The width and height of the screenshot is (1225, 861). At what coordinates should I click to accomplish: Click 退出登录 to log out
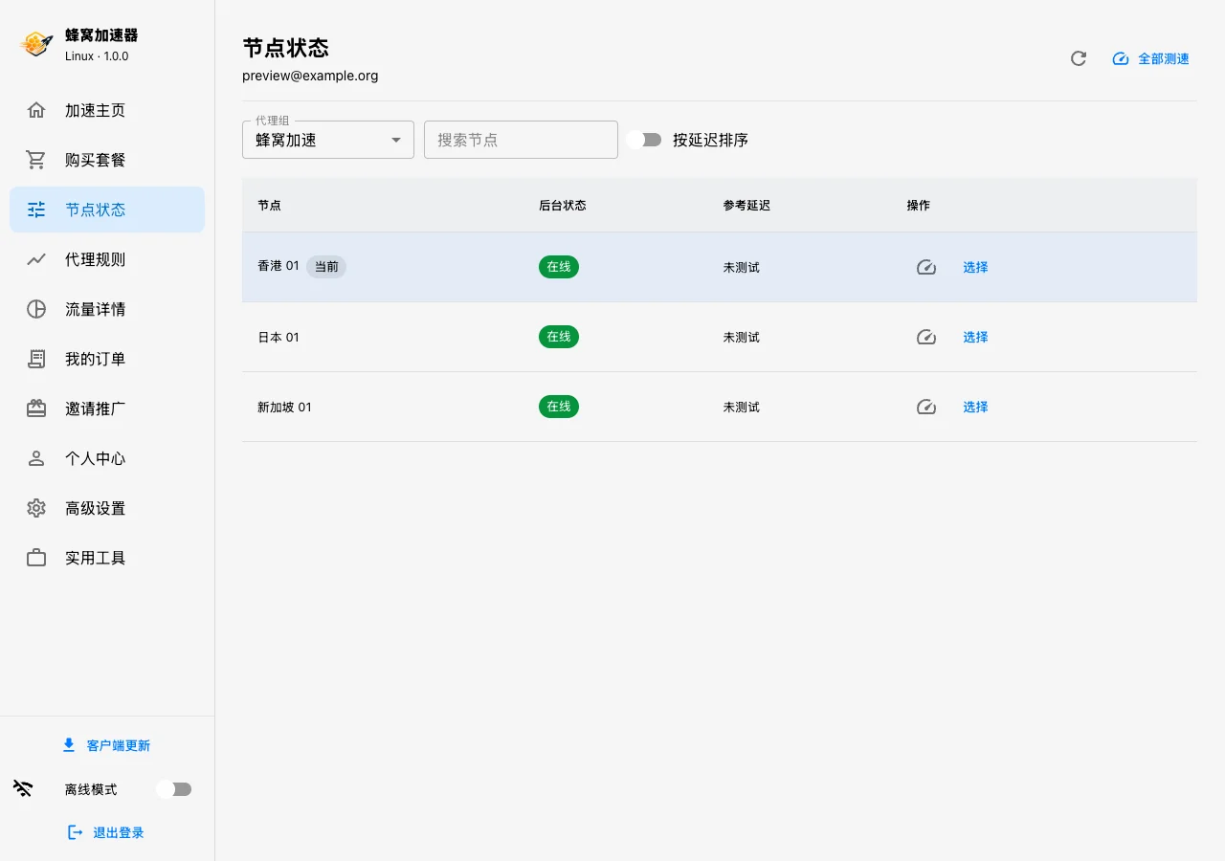coord(107,832)
